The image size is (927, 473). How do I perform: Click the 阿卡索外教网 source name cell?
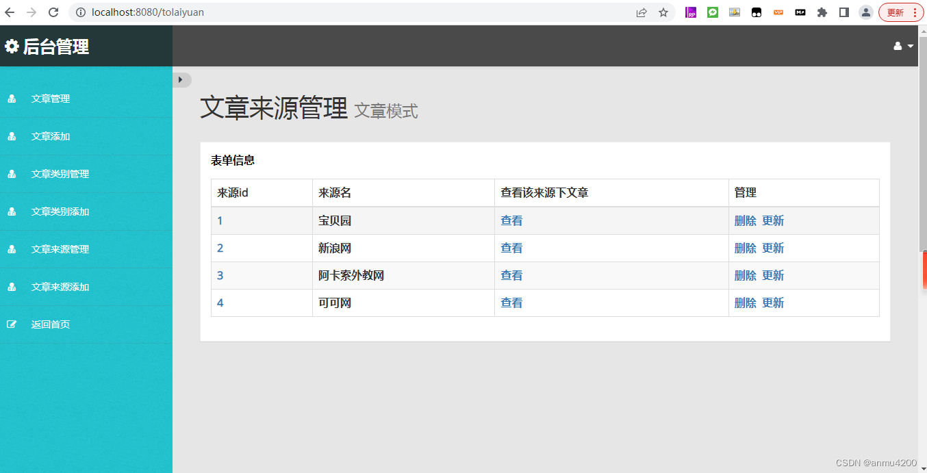(403, 275)
